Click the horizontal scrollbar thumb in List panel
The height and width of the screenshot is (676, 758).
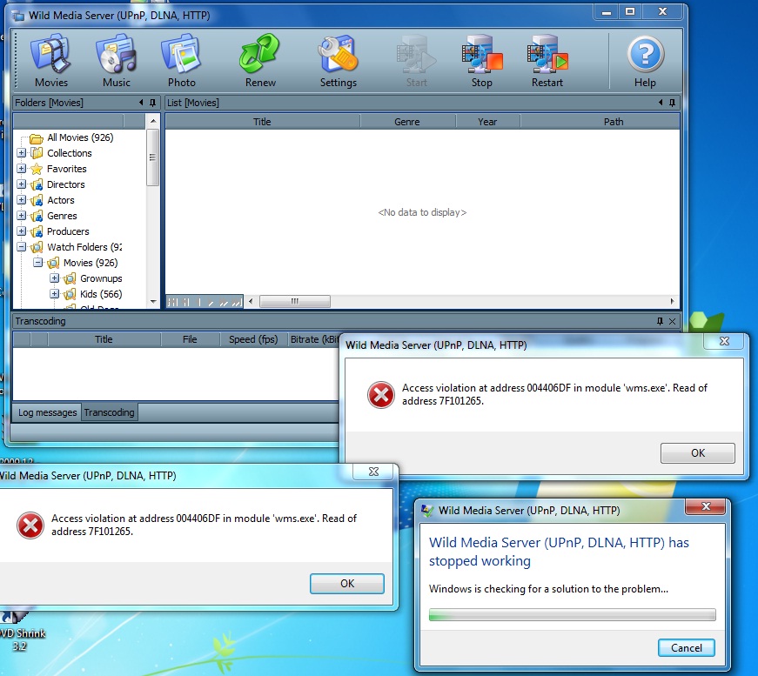pyautogui.click(x=295, y=302)
